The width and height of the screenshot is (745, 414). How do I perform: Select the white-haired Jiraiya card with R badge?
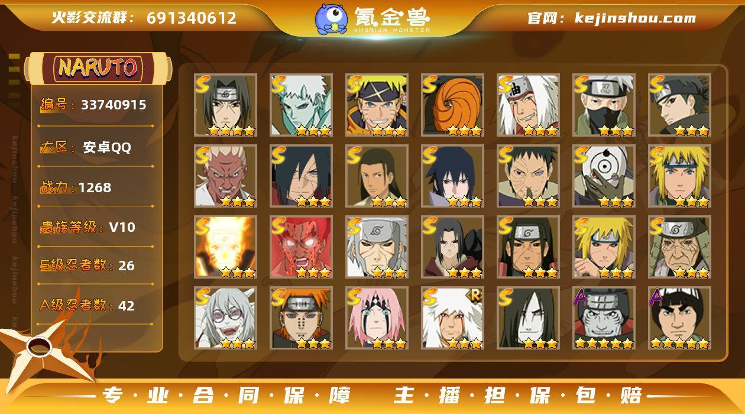452,318
